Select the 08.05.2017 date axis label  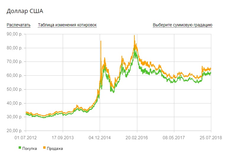pyautogui.click(x=174, y=137)
